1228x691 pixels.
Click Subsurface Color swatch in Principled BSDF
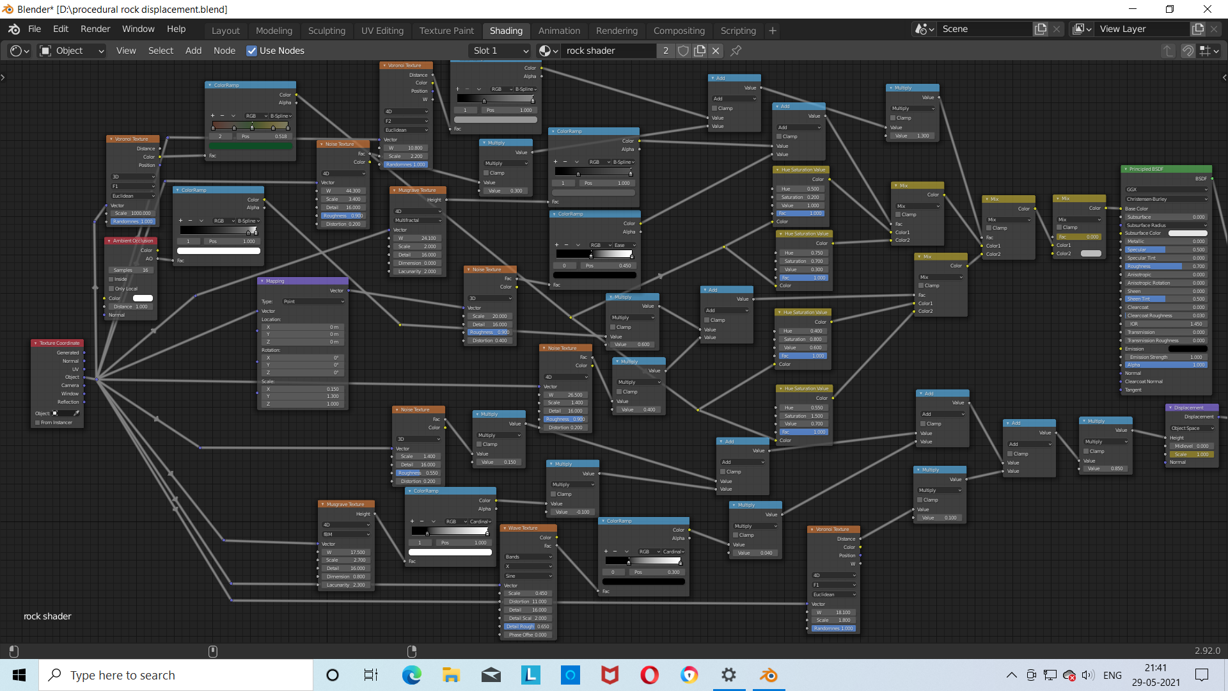1188,234
